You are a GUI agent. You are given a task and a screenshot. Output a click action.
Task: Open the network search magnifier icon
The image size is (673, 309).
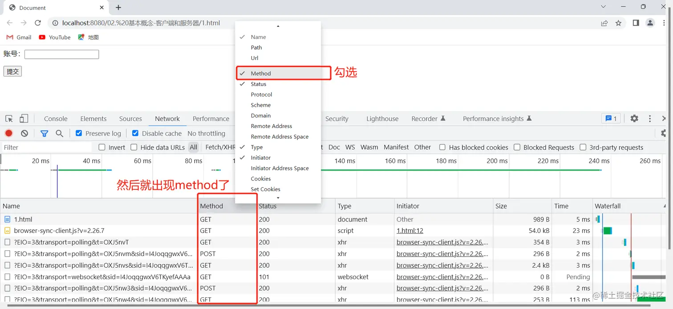click(59, 133)
